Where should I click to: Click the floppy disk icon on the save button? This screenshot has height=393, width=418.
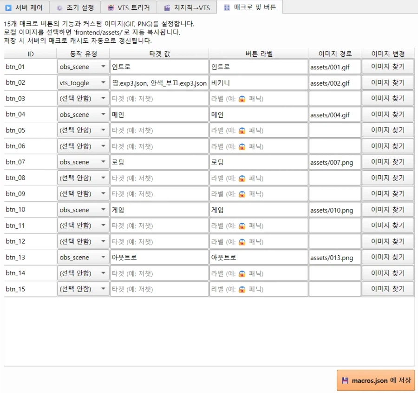tap(345, 380)
